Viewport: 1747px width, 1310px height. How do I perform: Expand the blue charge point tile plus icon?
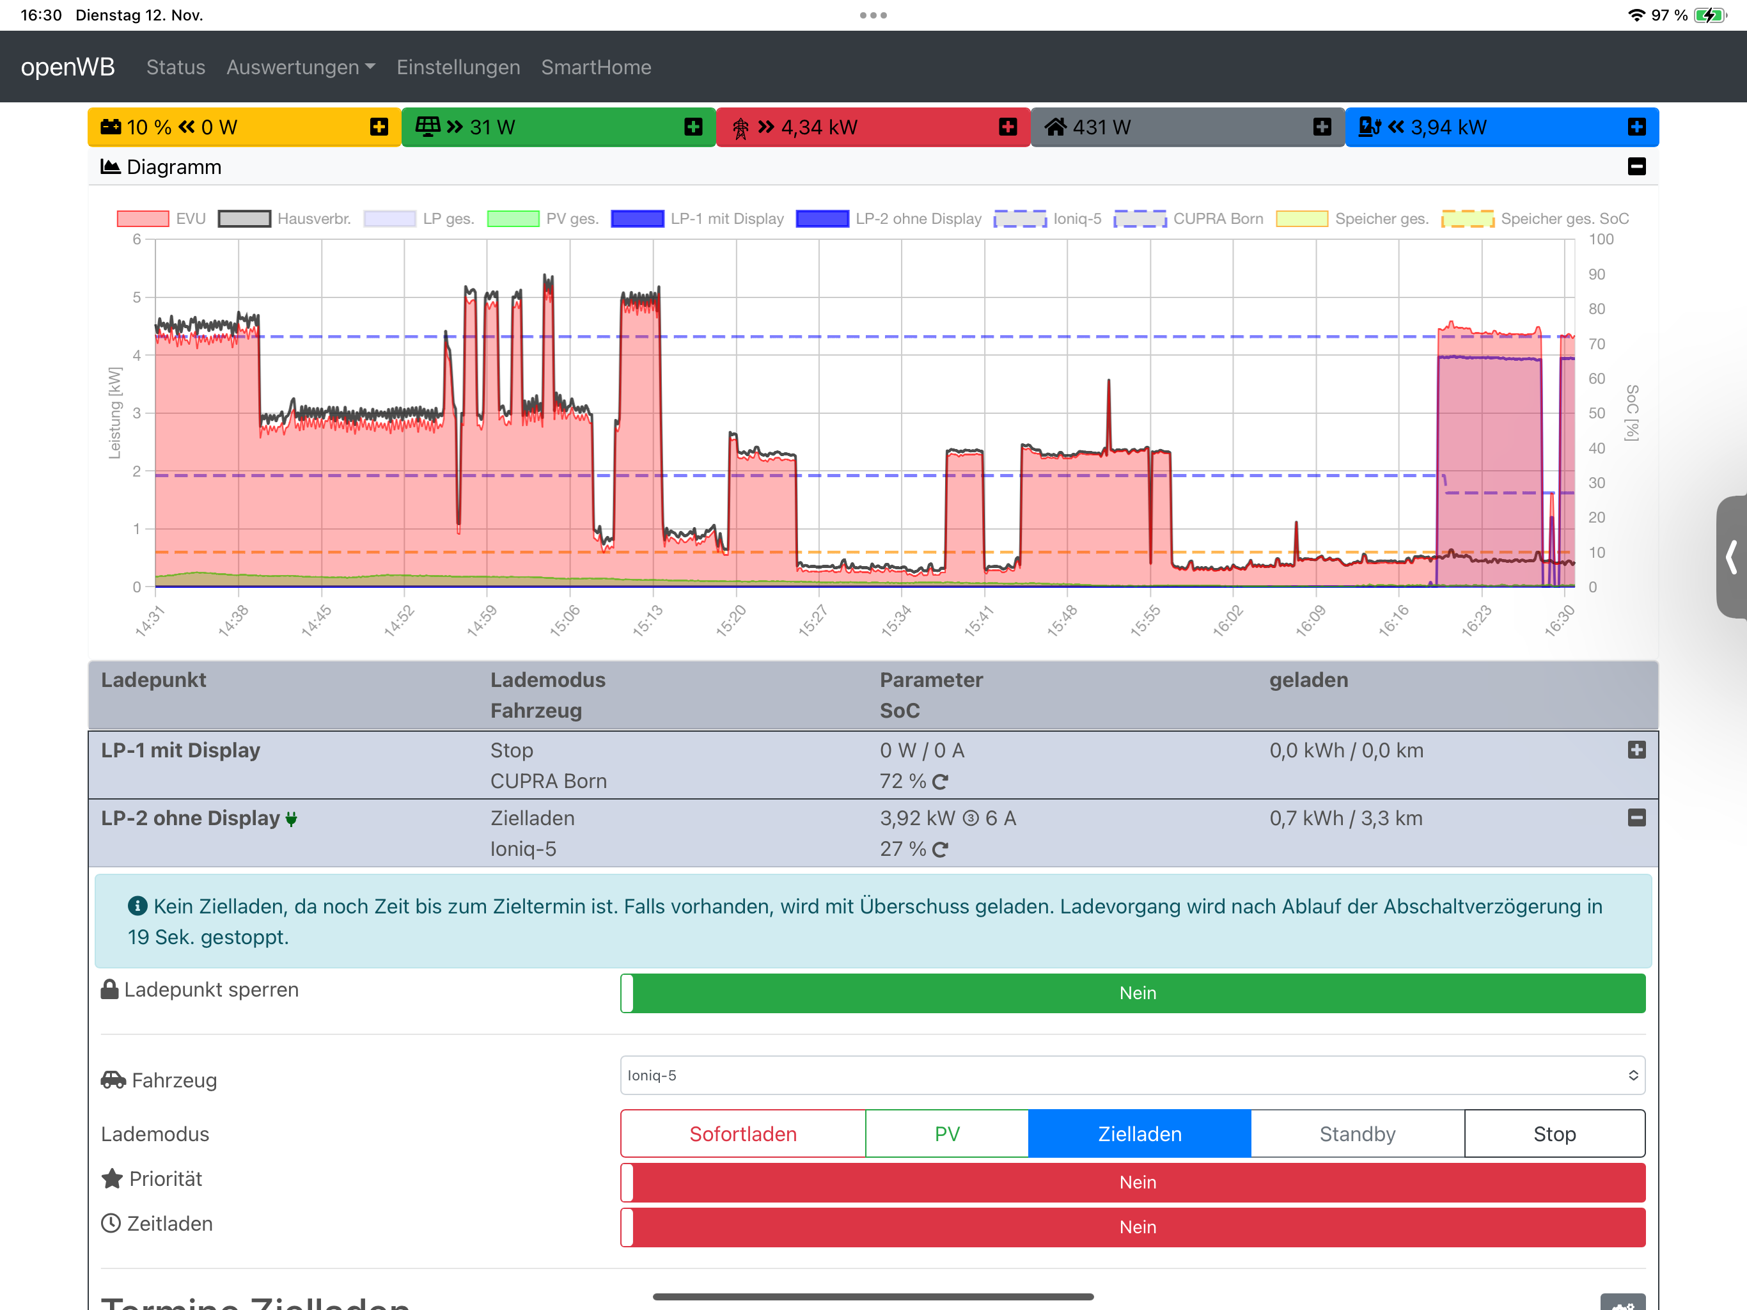[1636, 127]
